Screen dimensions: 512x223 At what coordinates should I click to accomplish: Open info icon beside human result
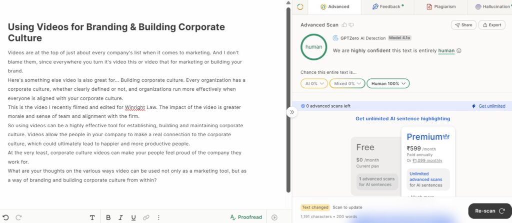(459, 51)
